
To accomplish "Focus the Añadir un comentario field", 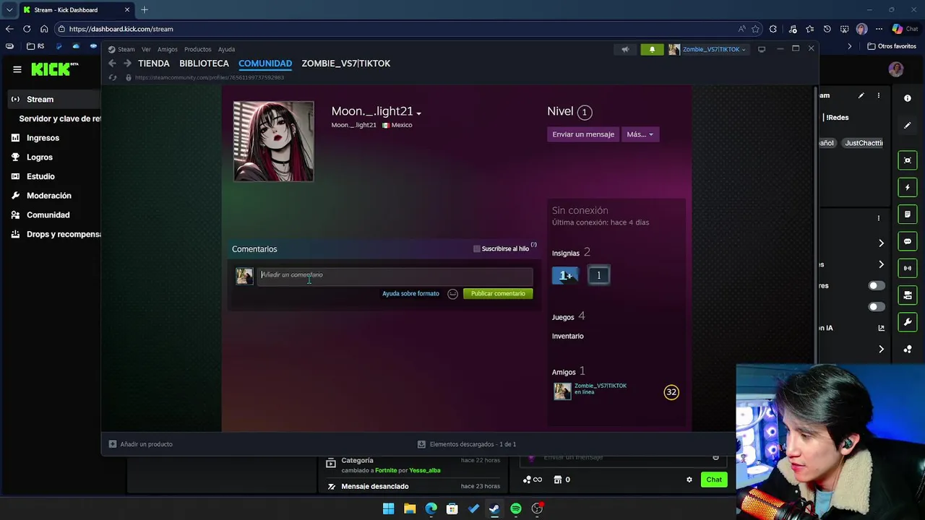I will pyautogui.click(x=395, y=275).
